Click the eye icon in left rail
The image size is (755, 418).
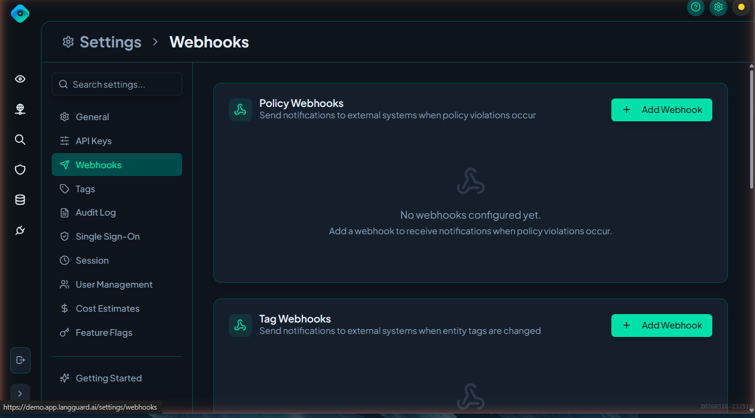tap(20, 79)
